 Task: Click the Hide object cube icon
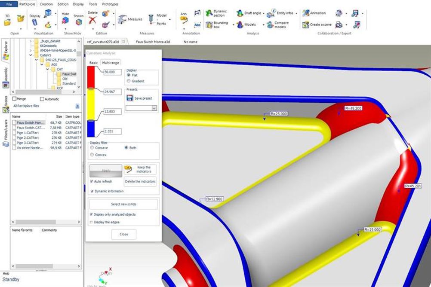click(x=65, y=21)
